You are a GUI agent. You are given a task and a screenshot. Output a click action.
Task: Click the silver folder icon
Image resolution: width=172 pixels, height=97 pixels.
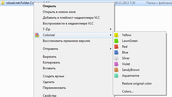[x=116, y=58]
